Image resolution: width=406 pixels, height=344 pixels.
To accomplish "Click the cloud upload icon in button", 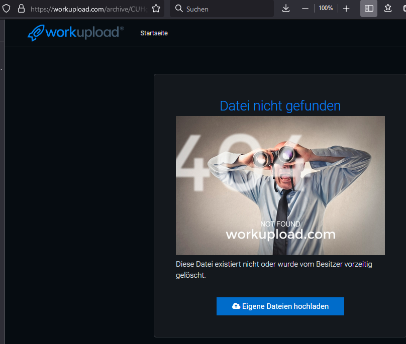I will click(236, 306).
